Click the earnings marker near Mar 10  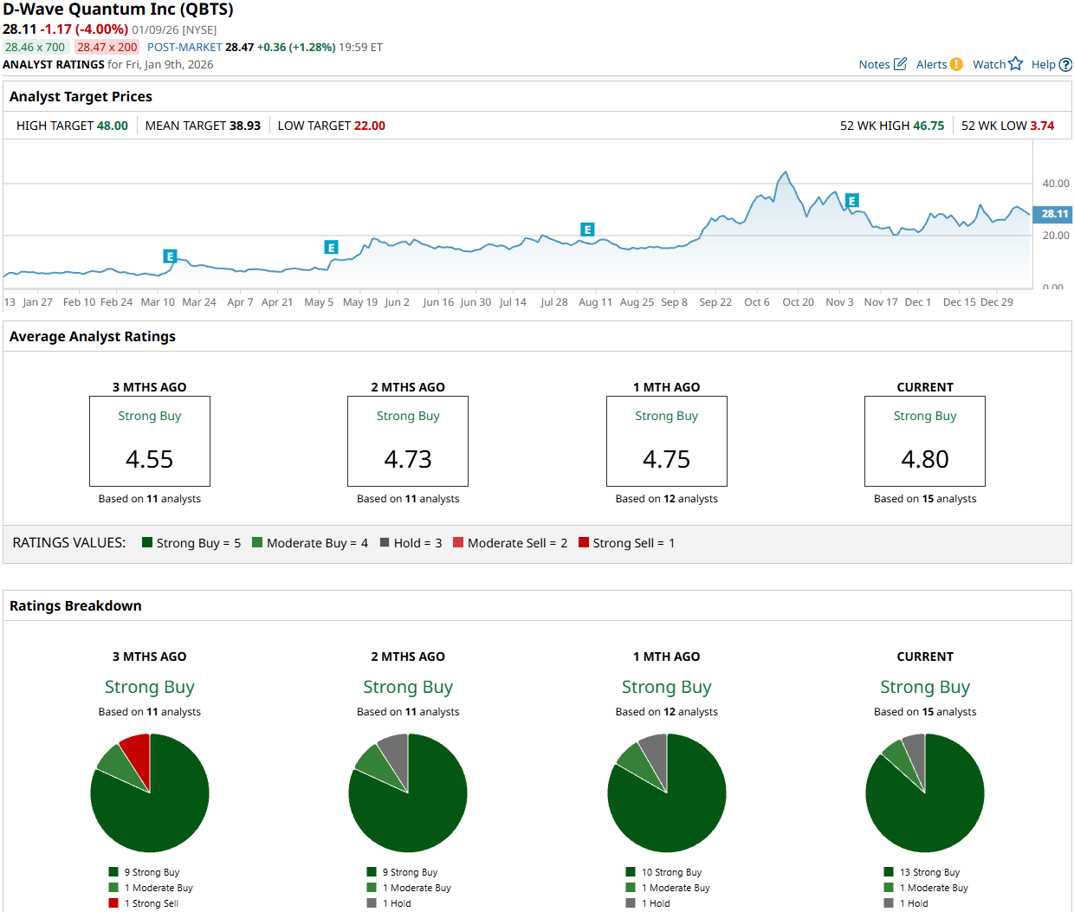click(170, 256)
